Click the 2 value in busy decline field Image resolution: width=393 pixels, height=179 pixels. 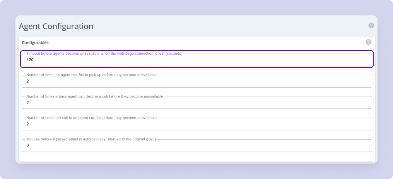[27, 103]
